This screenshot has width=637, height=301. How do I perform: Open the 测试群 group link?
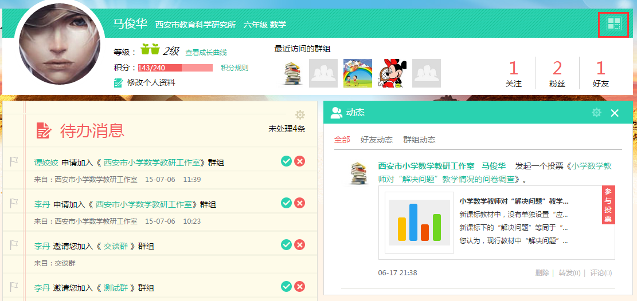tap(116, 288)
